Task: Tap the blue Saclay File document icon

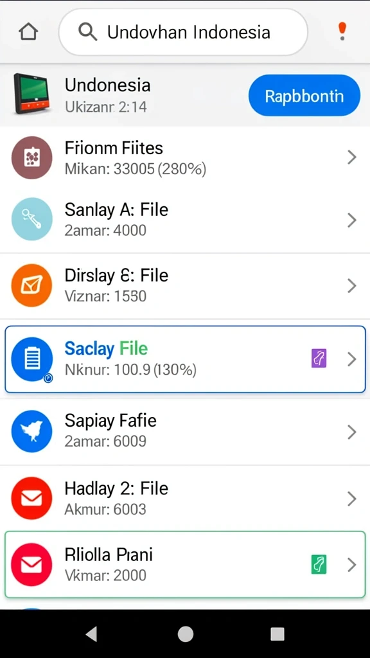Action: coord(32,359)
